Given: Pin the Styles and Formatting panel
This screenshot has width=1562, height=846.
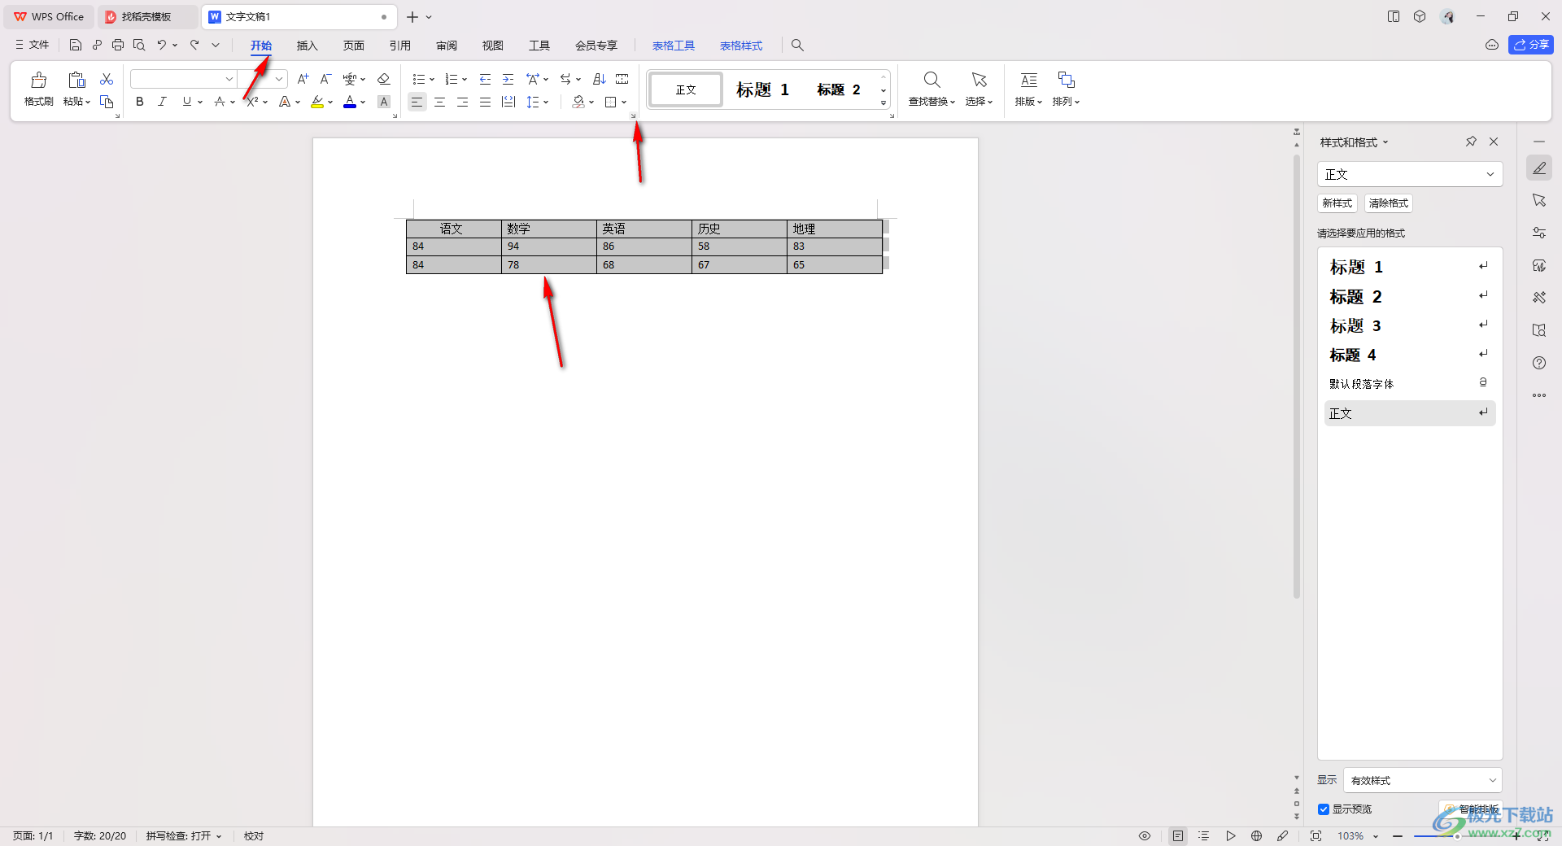Looking at the screenshot, I should 1471,142.
